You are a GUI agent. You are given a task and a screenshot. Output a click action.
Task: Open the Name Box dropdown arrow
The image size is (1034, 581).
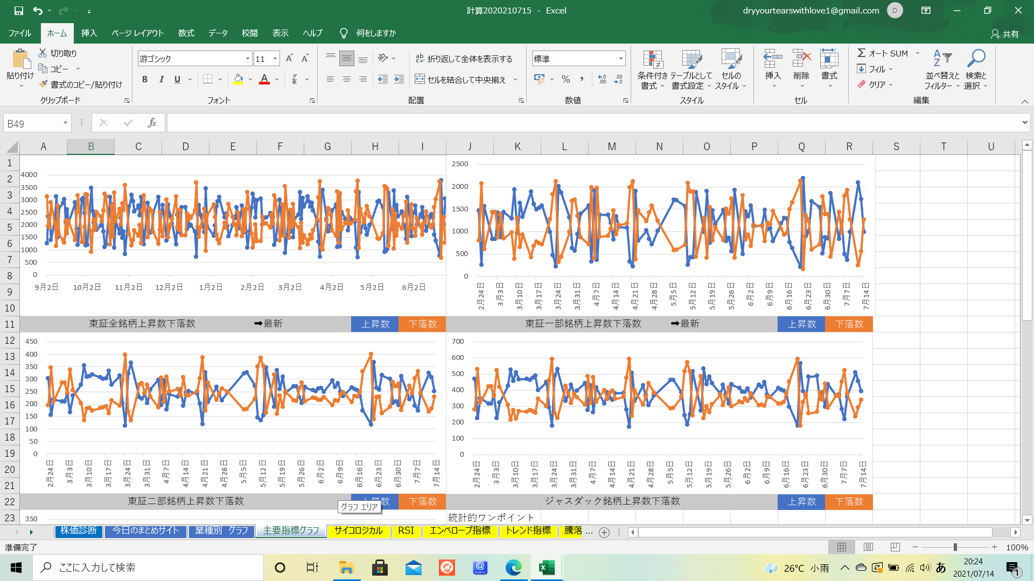(x=65, y=123)
